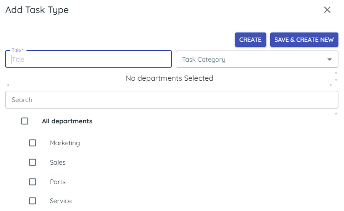Click the Service department label

point(60,201)
